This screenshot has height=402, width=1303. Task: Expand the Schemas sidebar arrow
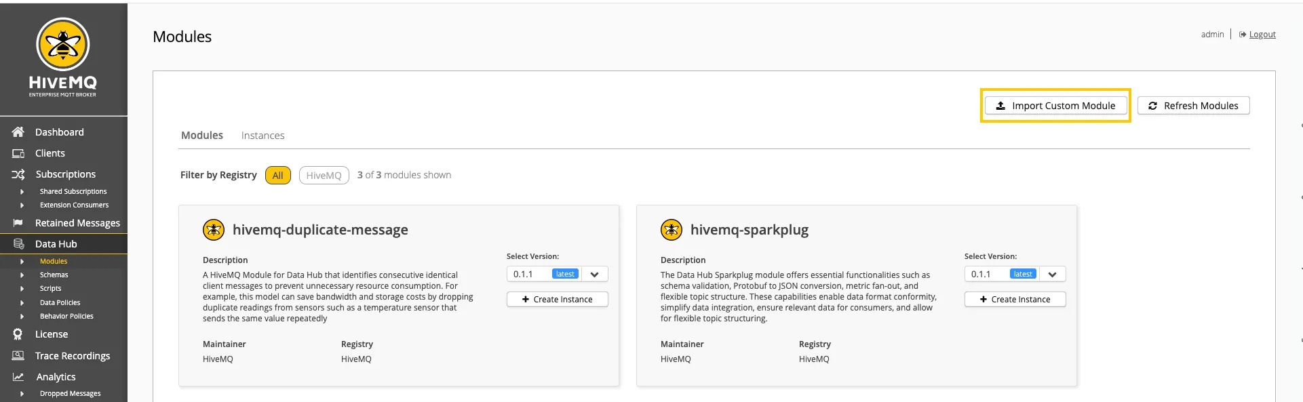click(22, 275)
